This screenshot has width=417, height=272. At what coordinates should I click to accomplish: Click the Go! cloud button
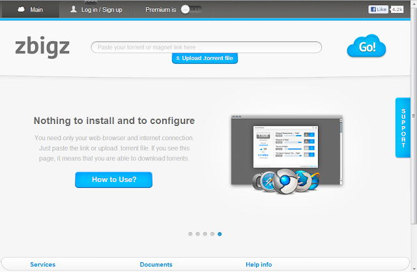[366, 46]
